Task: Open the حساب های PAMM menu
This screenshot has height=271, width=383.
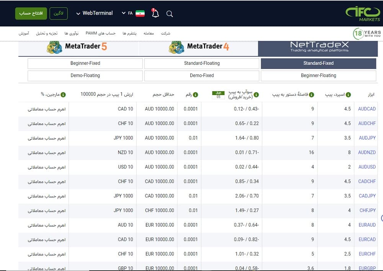Action: [x=100, y=33]
